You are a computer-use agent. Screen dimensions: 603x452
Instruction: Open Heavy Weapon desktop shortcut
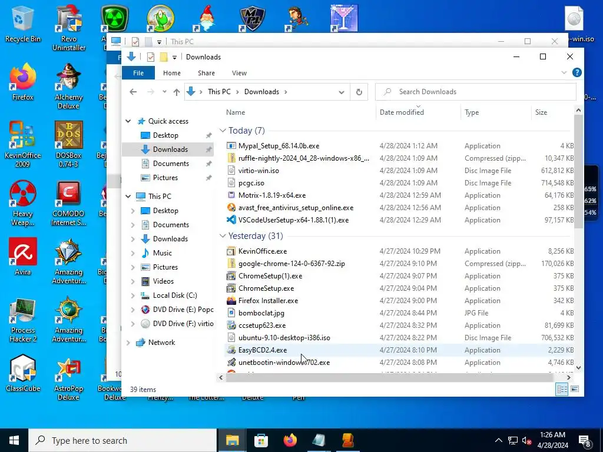[x=23, y=203]
